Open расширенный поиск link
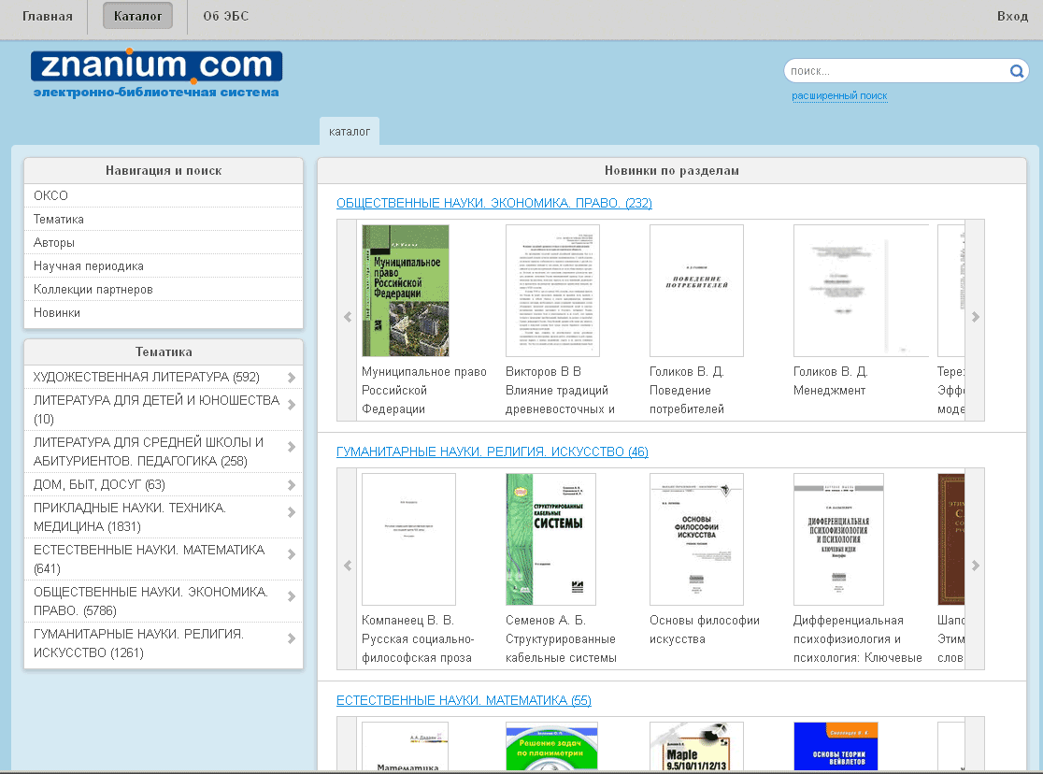Image resolution: width=1043 pixels, height=774 pixels. [x=839, y=96]
